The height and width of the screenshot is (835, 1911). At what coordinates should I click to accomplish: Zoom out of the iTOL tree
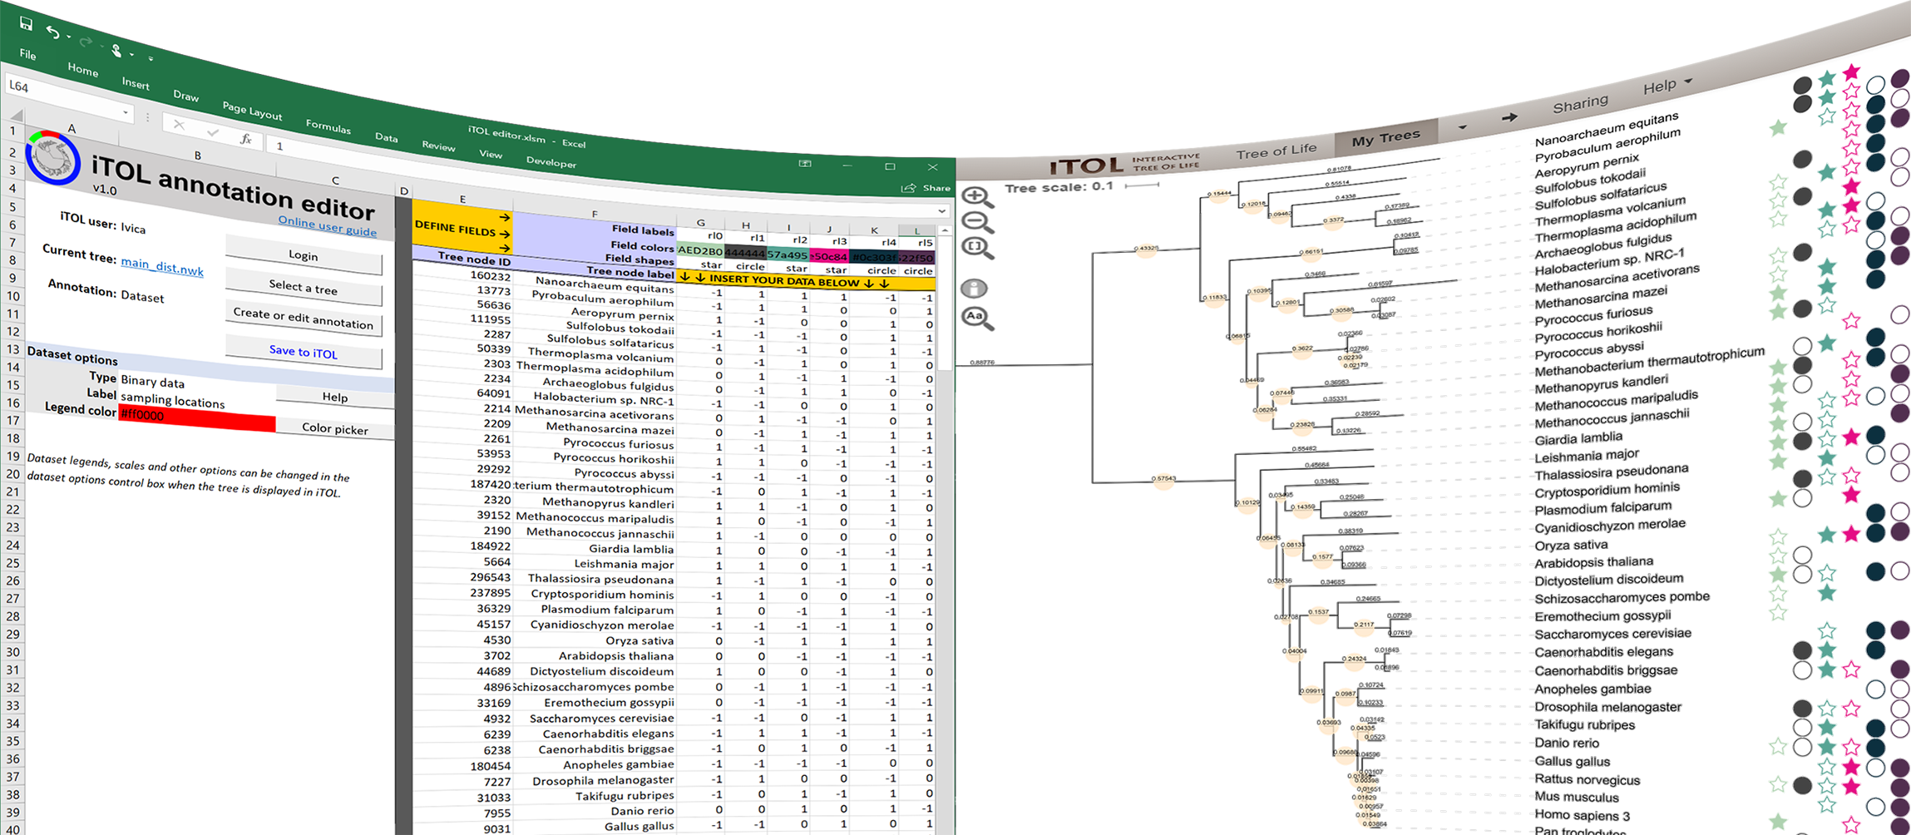[977, 222]
